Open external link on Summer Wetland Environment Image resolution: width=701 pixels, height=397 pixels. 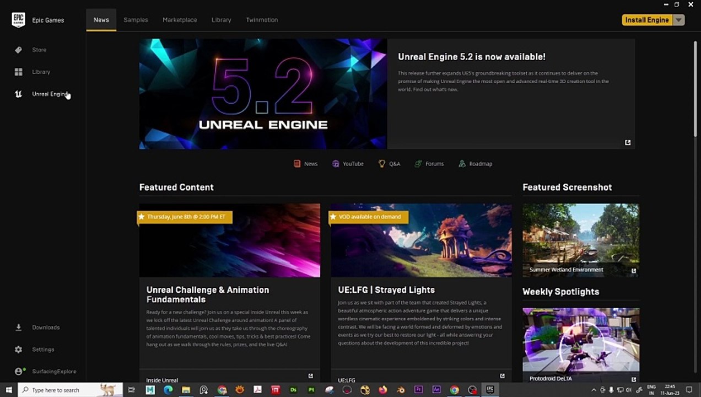pyautogui.click(x=634, y=270)
